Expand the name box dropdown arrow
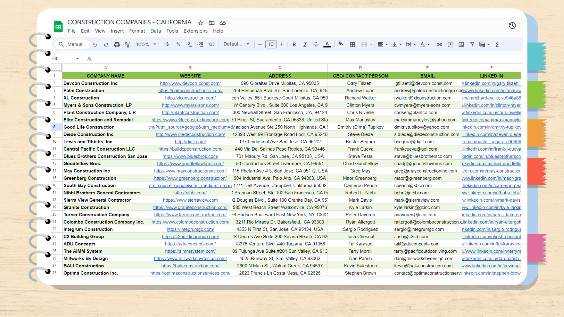This screenshot has width=564, height=317. (x=78, y=59)
